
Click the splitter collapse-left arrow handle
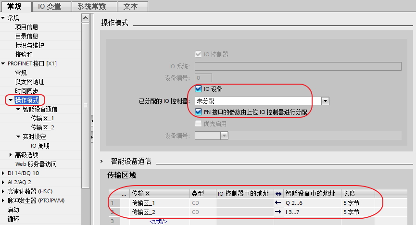click(92, 121)
